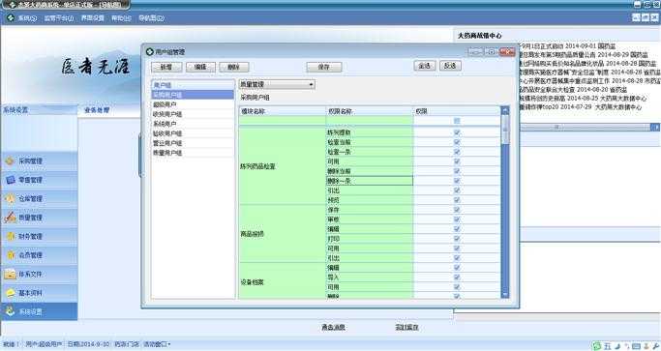Viewport: 661px width, 351px height.
Task: Toggle 保存 permission checkbox under 商品报损
Action: (x=457, y=210)
